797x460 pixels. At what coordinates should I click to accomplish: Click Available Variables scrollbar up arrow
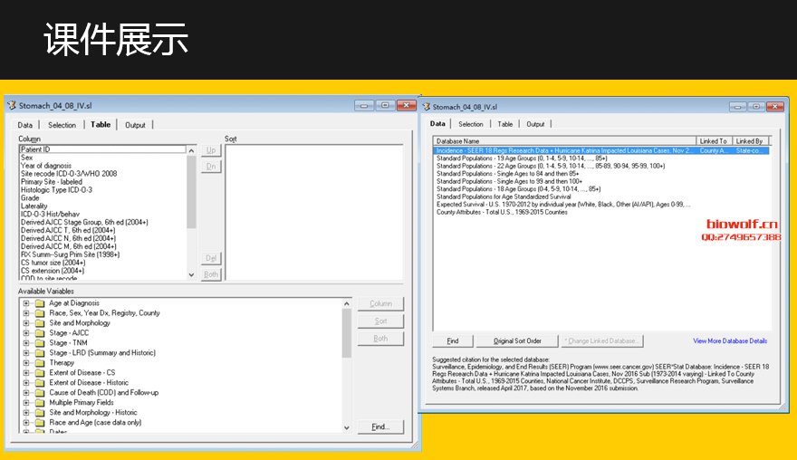(x=347, y=303)
